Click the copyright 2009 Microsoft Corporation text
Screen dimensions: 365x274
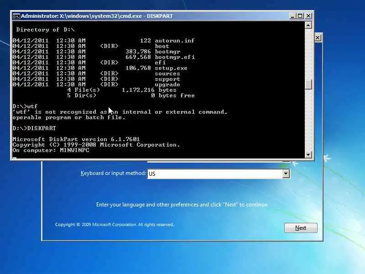[x=115, y=225]
